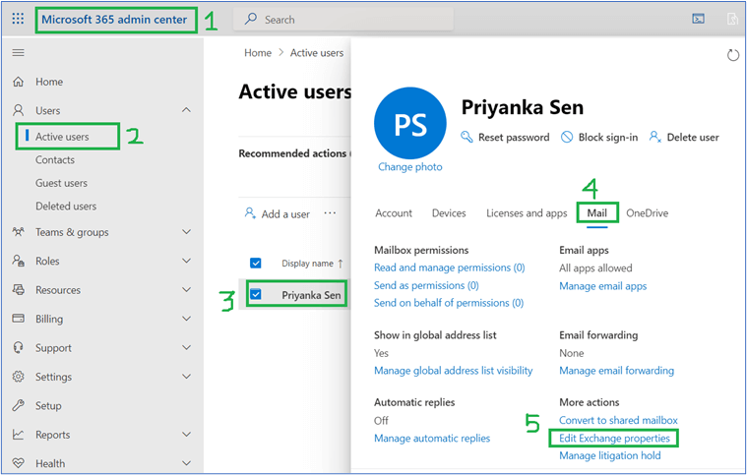Expand the Roles chevron
This screenshot has width=747, height=475.
[186, 261]
